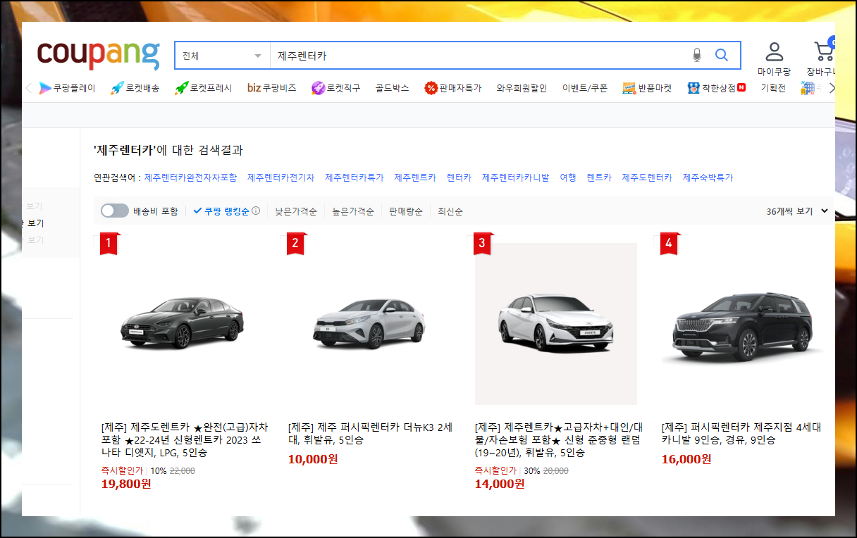Image resolution: width=857 pixels, height=538 pixels.
Task: Toggle the 배송비 포함 switch
Action: [115, 211]
